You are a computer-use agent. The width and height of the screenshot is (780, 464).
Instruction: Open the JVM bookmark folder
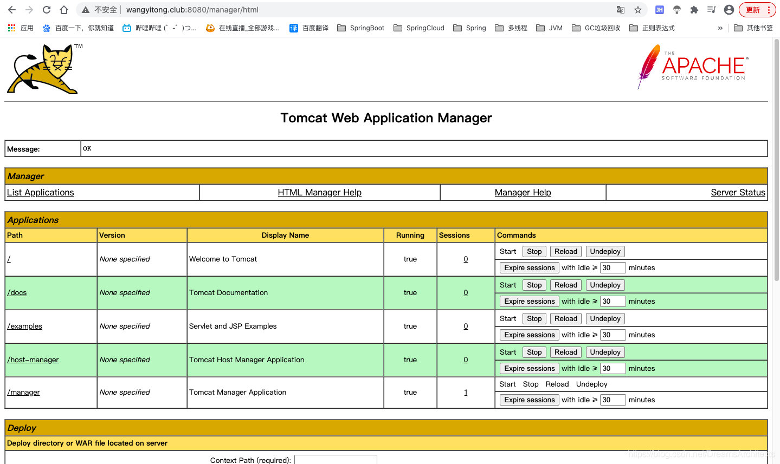coord(549,28)
